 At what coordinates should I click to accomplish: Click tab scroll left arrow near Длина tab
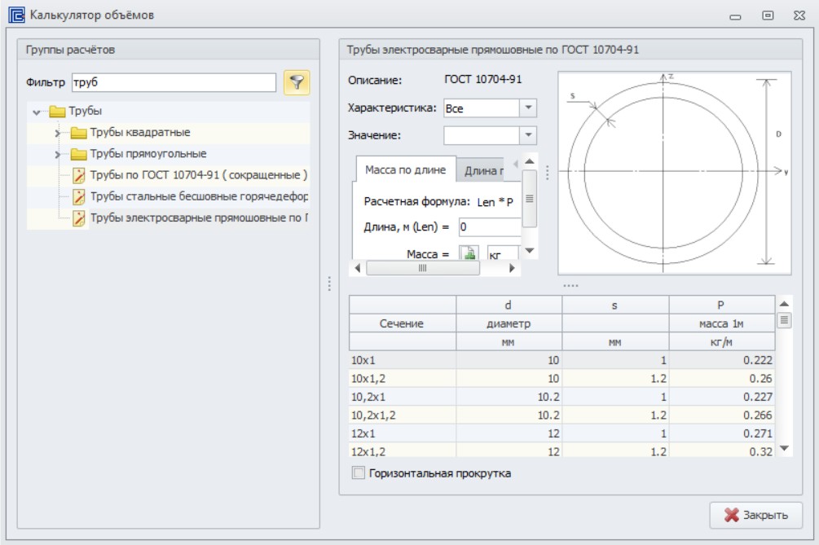pyautogui.click(x=515, y=165)
